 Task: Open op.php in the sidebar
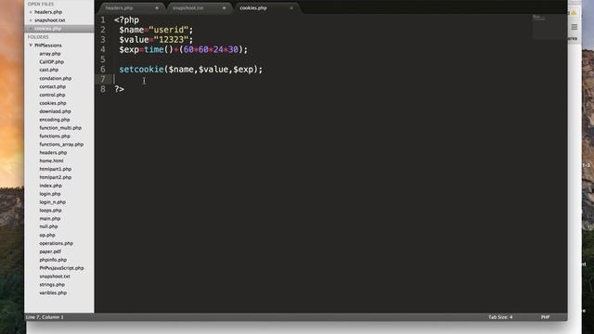[47, 235]
